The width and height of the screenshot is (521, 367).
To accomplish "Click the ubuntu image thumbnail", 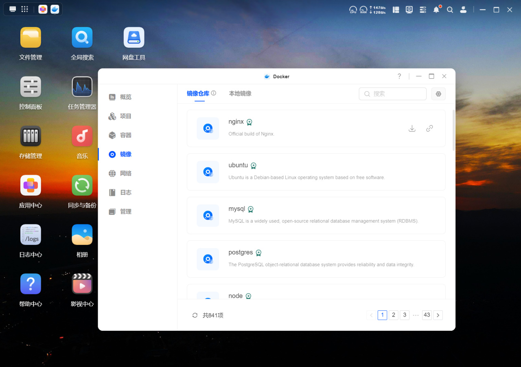I will tap(208, 172).
